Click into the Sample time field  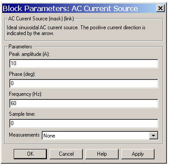tap(84, 123)
